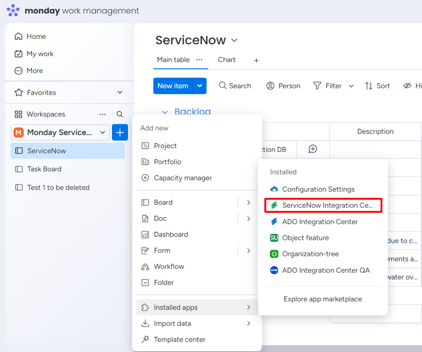Open Installed apps submenu

click(197, 307)
